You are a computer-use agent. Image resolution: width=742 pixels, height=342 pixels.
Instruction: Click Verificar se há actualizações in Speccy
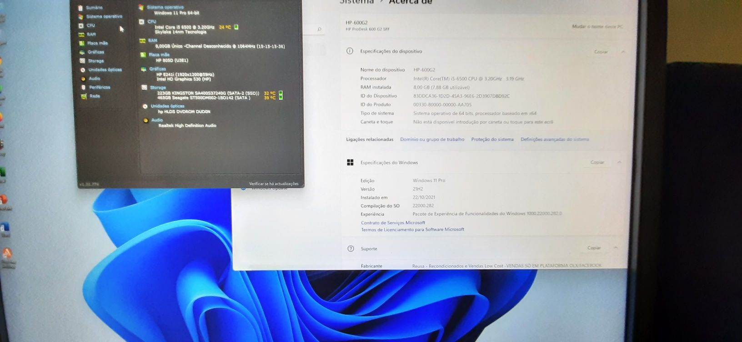(x=274, y=184)
